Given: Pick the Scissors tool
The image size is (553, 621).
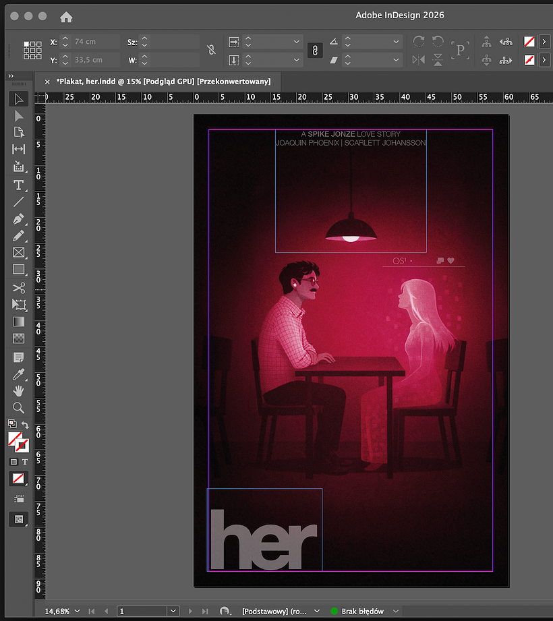Looking at the screenshot, I should (18, 288).
